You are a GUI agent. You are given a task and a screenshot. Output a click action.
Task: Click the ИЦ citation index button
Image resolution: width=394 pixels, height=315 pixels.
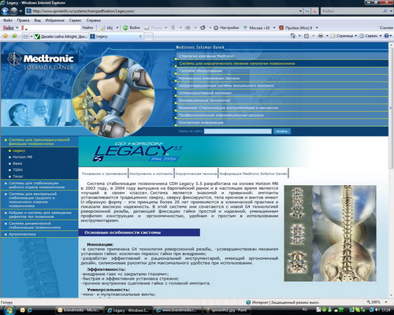pyautogui.click(x=106, y=28)
